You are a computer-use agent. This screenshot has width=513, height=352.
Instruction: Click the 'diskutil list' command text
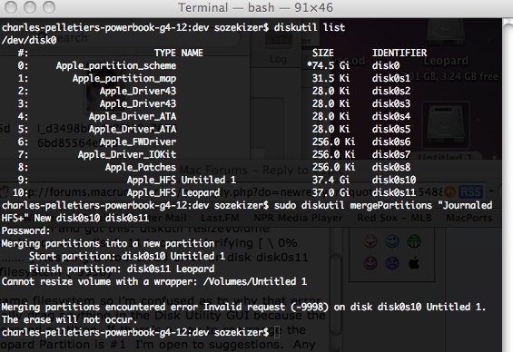point(310,27)
